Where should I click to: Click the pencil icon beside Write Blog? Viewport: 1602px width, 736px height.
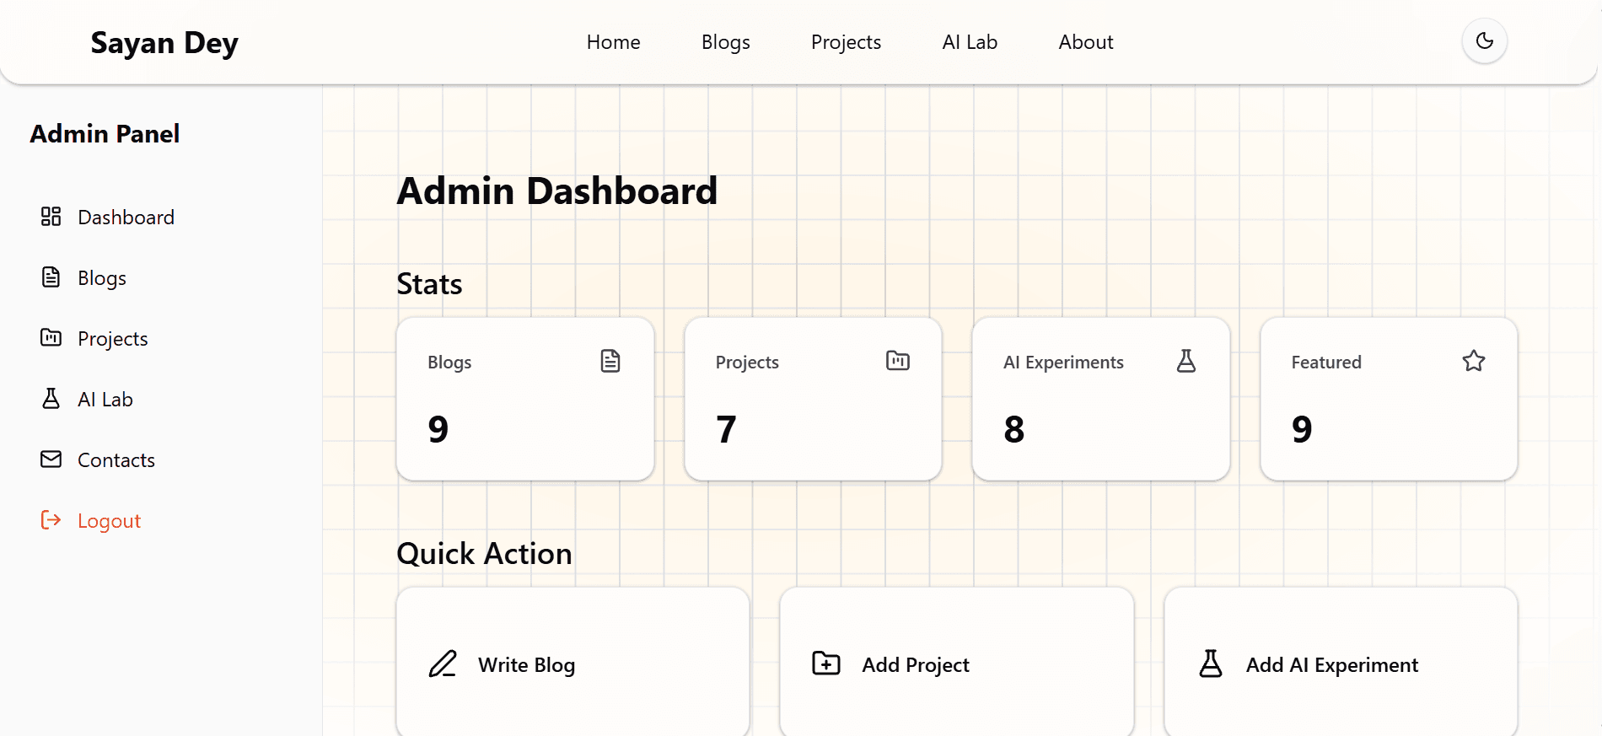pyautogui.click(x=443, y=664)
